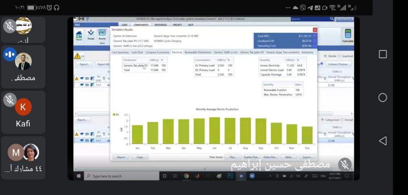Open the Emissions tab
408x195 pixels.
(x=307, y=52)
